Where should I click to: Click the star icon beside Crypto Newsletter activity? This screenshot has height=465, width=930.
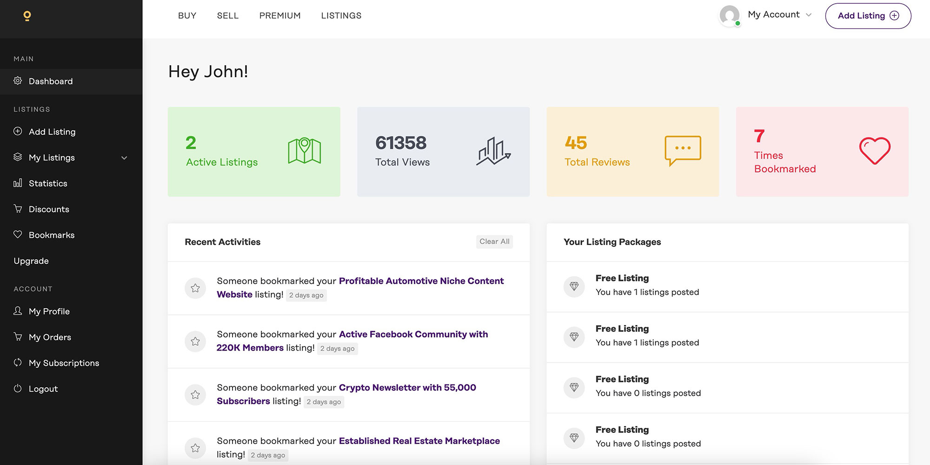tap(195, 395)
